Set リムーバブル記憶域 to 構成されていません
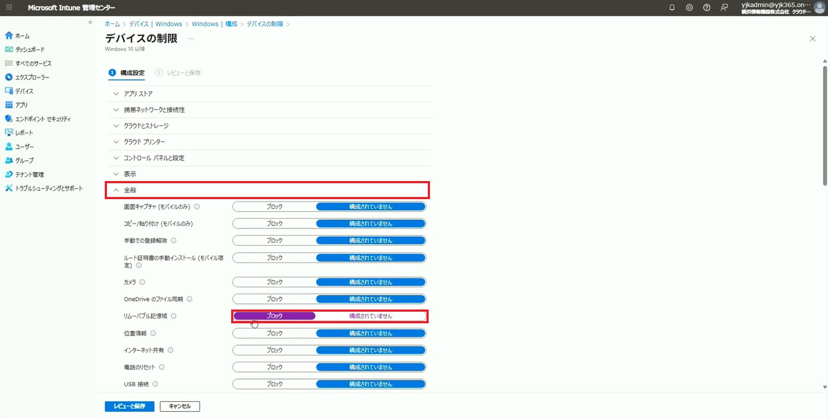This screenshot has height=419, width=828. [x=370, y=316]
